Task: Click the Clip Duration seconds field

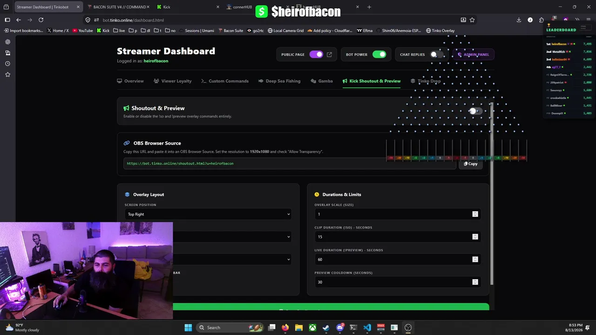Action: (398, 237)
